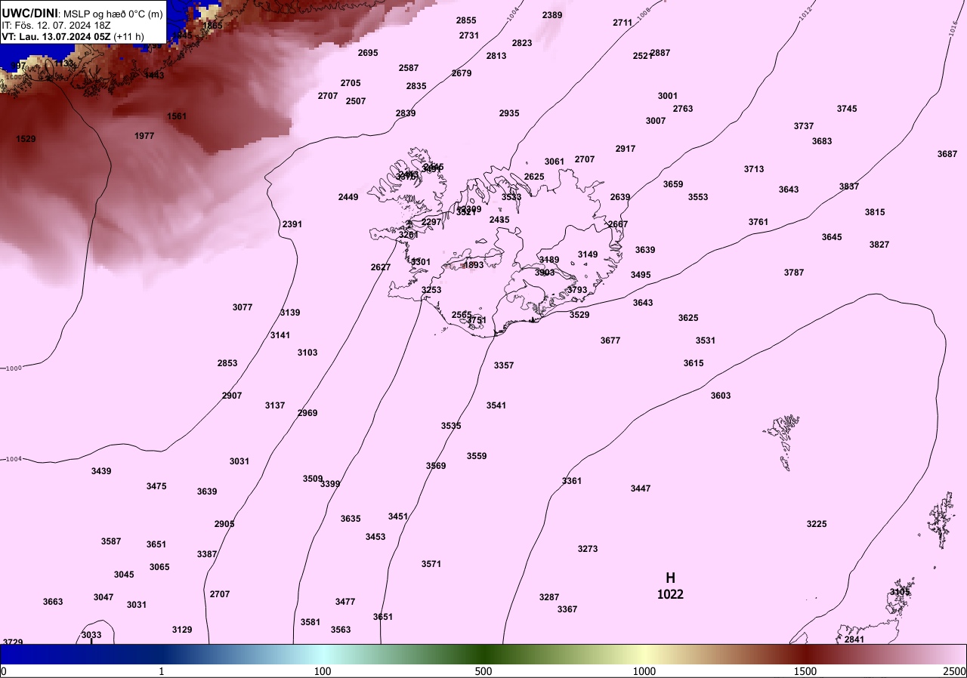Click the height value 2917
This screenshot has height=678, width=967.
[x=626, y=149]
